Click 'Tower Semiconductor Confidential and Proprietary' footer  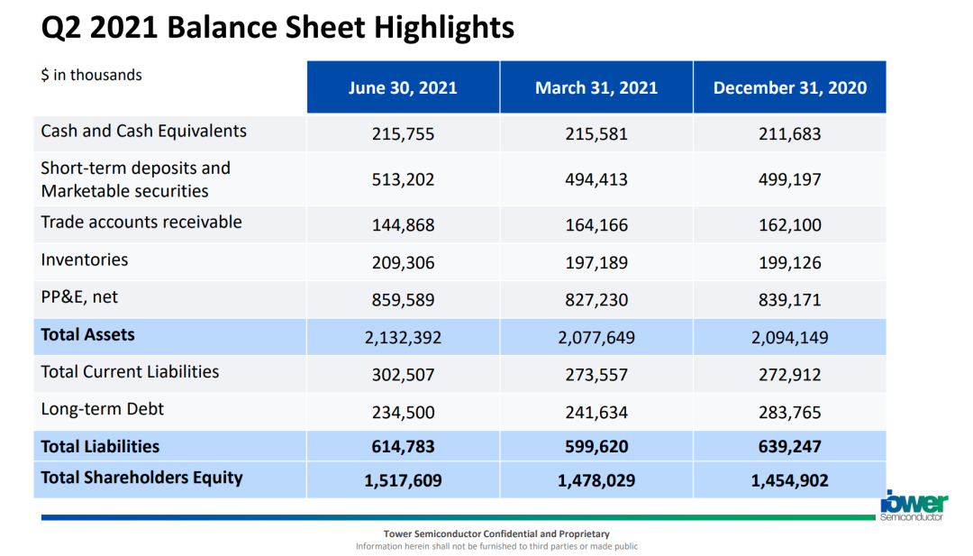496,533
